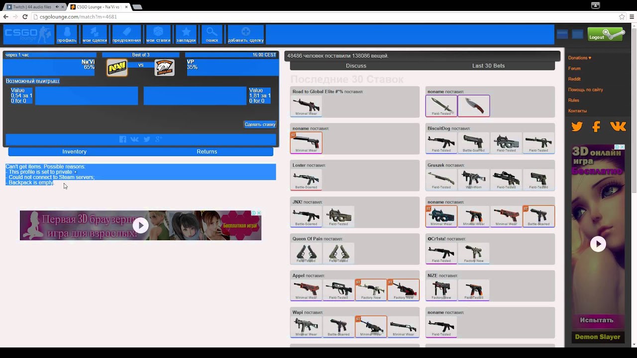The width and height of the screenshot is (637, 358).
Task: Go to мои сделки in the header
Action: click(x=94, y=34)
